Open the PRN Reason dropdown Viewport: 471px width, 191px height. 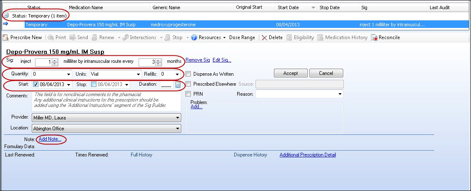pyautogui.click(x=340, y=94)
